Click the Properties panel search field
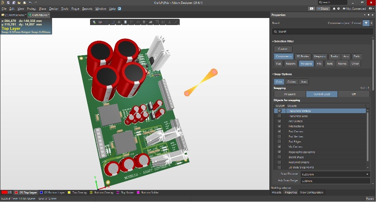Image resolution: width=379 pixels, height=202 pixels. [x=322, y=32]
